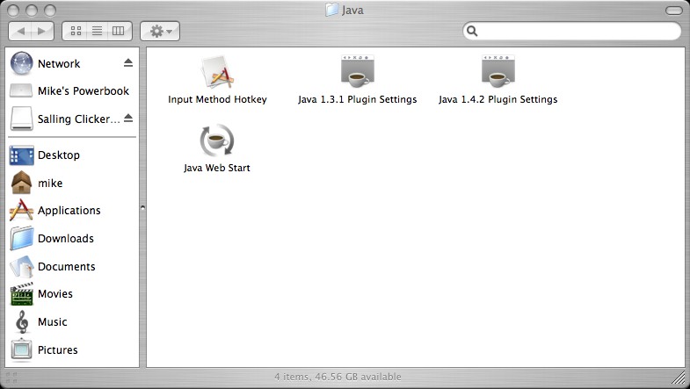690x389 pixels.
Task: Click the "Movies" sidebar label
Action: (x=55, y=293)
